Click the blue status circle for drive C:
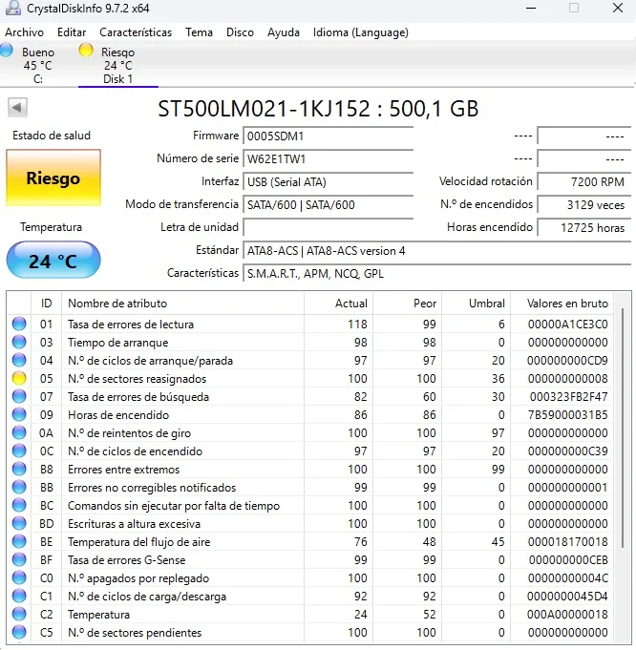The image size is (636, 650). (x=7, y=50)
